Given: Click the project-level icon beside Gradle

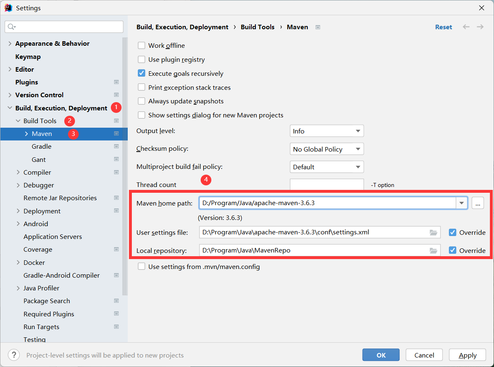Looking at the screenshot, I should coord(116,147).
